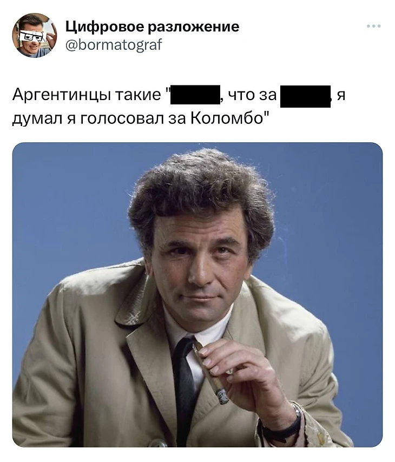
Task: Click the word Коломбо in the tweet
Action: click(x=227, y=118)
